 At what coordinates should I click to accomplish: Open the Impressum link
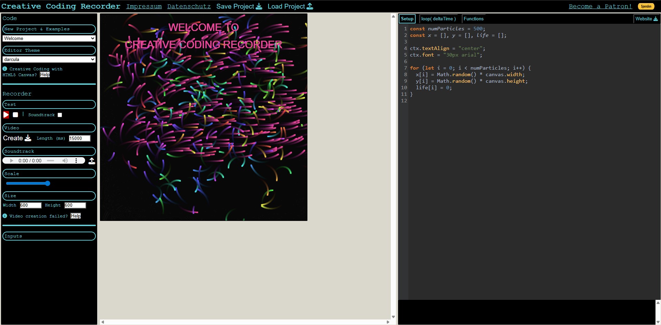click(144, 6)
